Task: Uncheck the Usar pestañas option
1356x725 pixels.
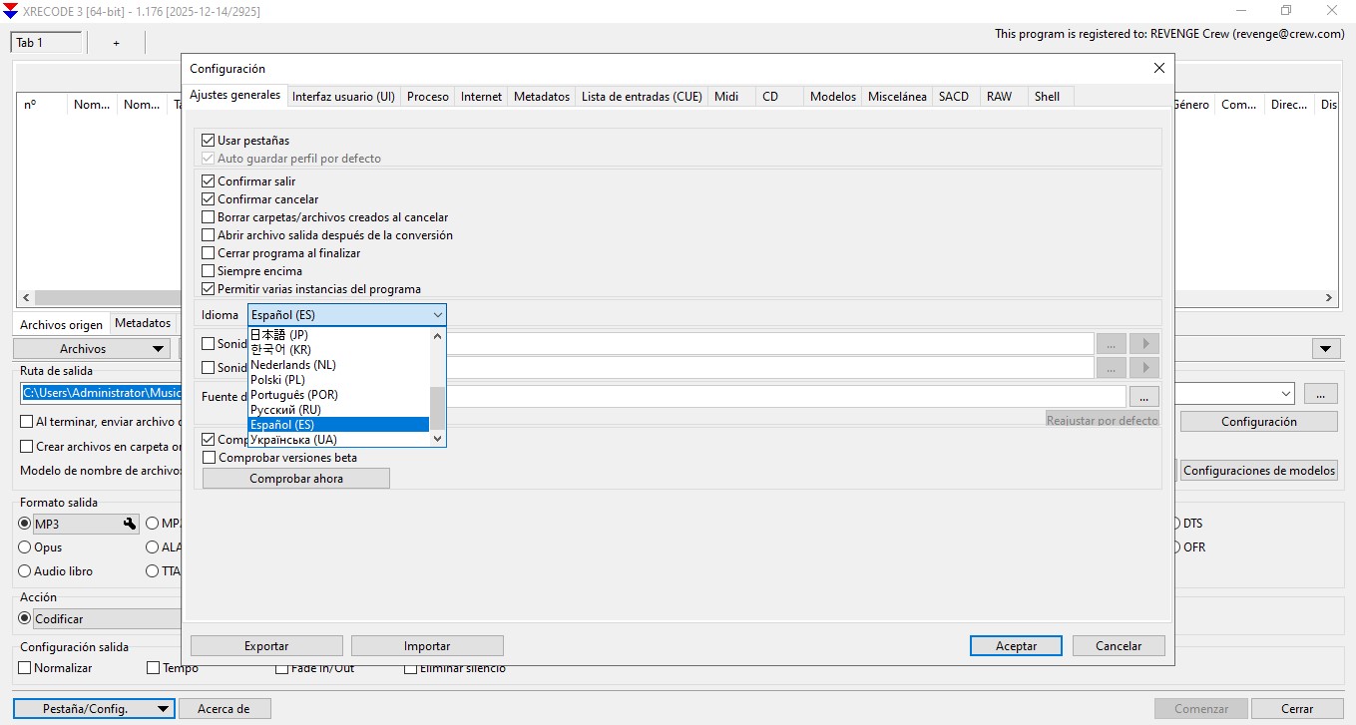Action: click(x=208, y=140)
